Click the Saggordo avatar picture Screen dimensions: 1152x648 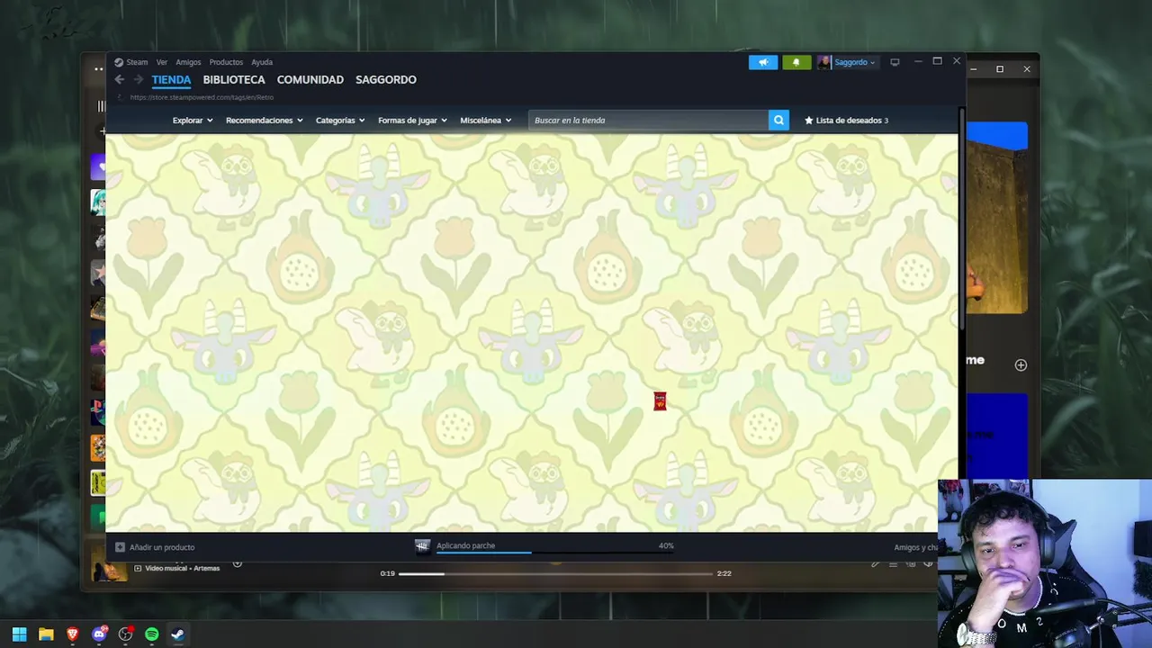pos(823,62)
